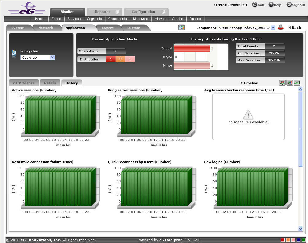Open the Options menu
The image size is (308, 243).
coord(195,19)
